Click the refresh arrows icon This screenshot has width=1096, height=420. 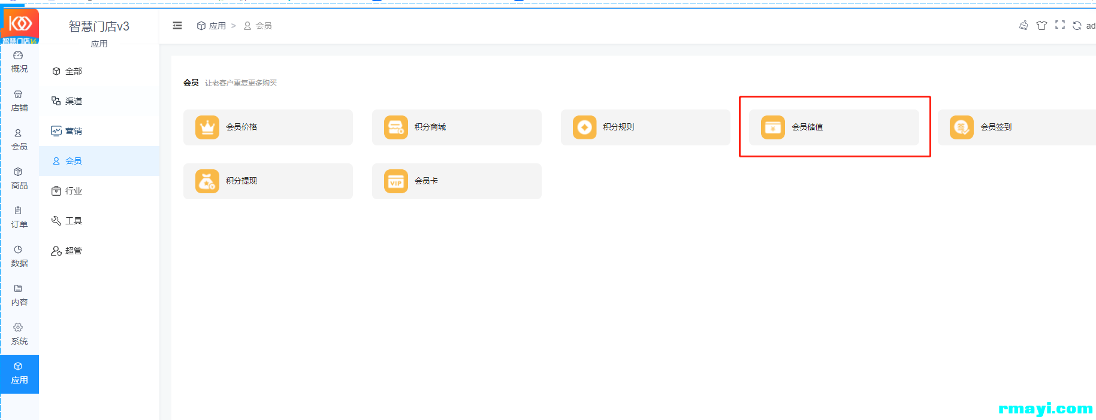point(1077,26)
